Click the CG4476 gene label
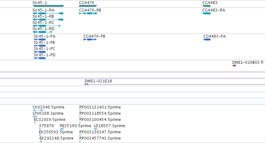 [87, 3]
